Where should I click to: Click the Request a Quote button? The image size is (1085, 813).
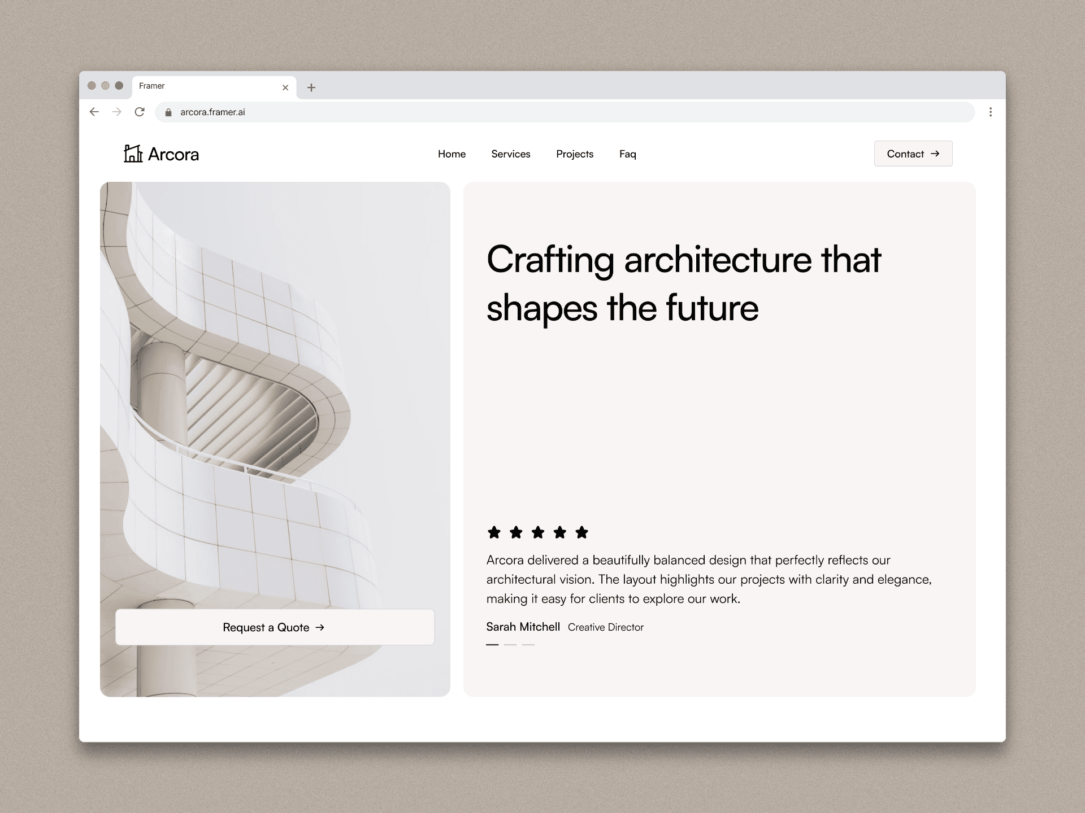[275, 627]
